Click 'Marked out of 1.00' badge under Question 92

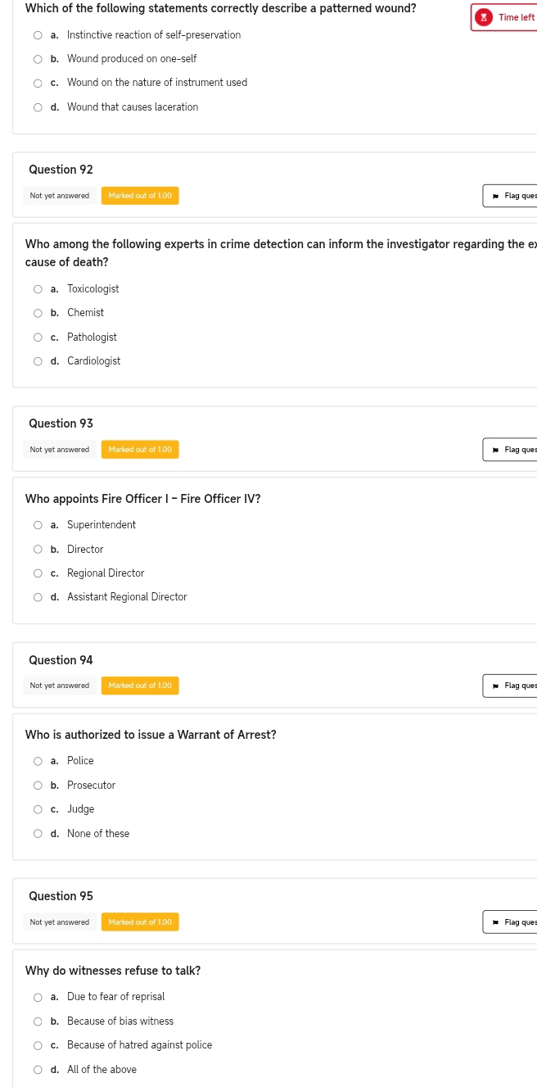click(x=140, y=196)
